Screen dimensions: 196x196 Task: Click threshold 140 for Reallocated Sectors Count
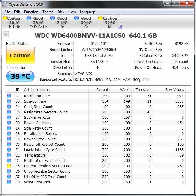148,112
